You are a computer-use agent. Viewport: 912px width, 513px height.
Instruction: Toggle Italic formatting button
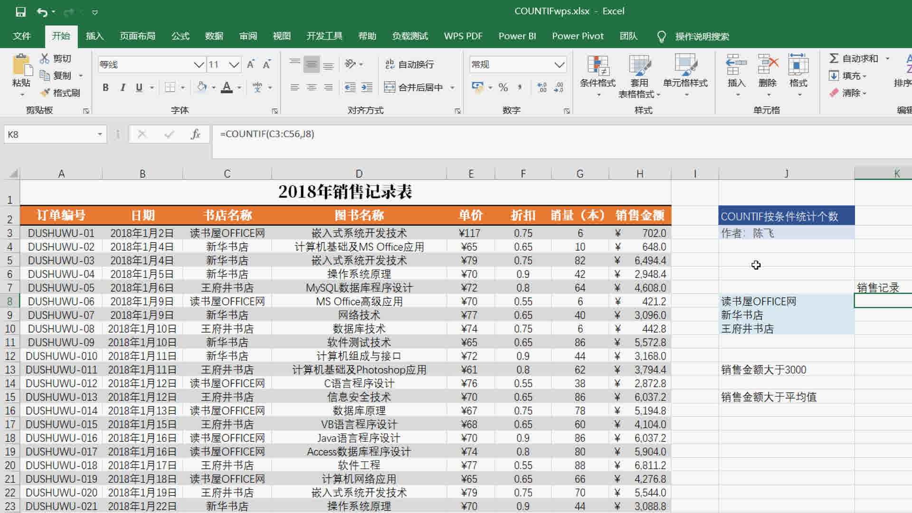(123, 87)
